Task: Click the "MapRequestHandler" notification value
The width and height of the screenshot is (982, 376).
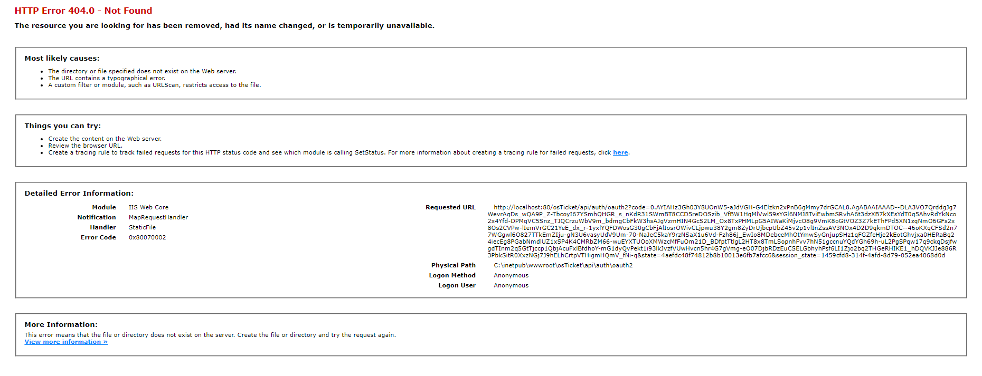Action: (x=158, y=218)
